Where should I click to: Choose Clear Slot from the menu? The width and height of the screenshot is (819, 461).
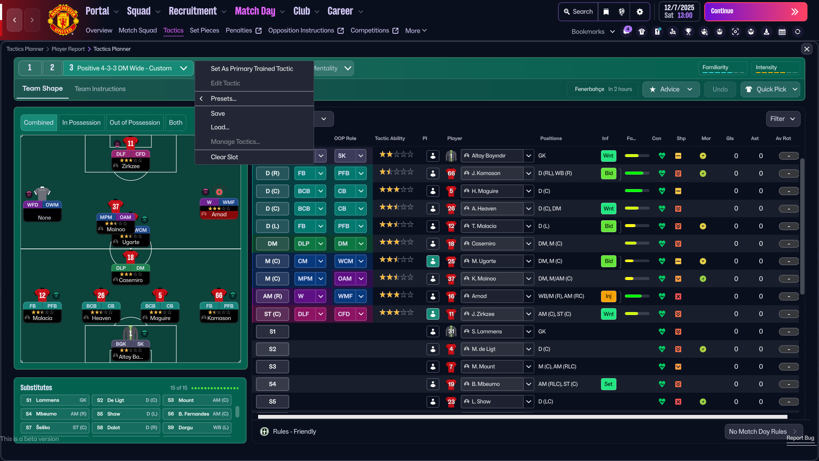pos(224,157)
